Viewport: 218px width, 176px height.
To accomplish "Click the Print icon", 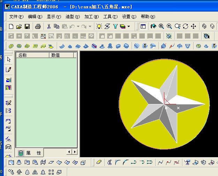I will click(38, 26).
